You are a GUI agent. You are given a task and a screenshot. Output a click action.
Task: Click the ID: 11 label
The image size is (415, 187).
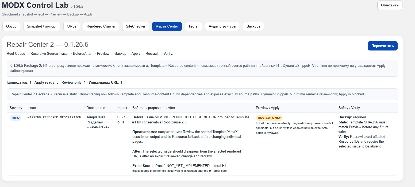pyautogui.click(x=120, y=122)
